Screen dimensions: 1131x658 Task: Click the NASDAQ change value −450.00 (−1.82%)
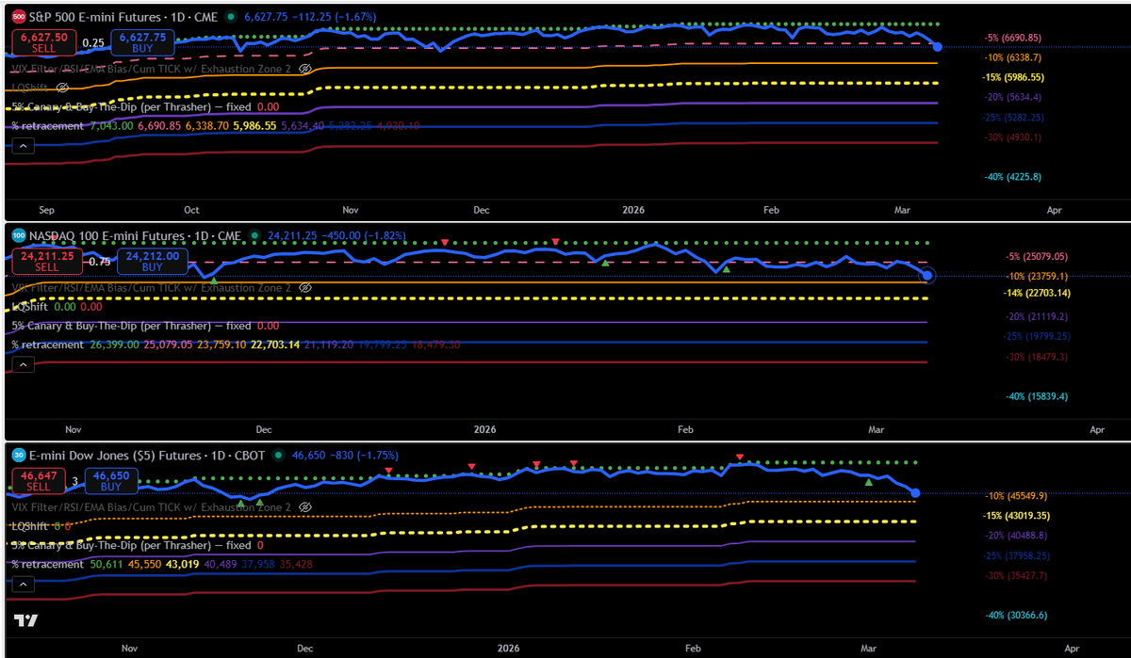coord(366,235)
